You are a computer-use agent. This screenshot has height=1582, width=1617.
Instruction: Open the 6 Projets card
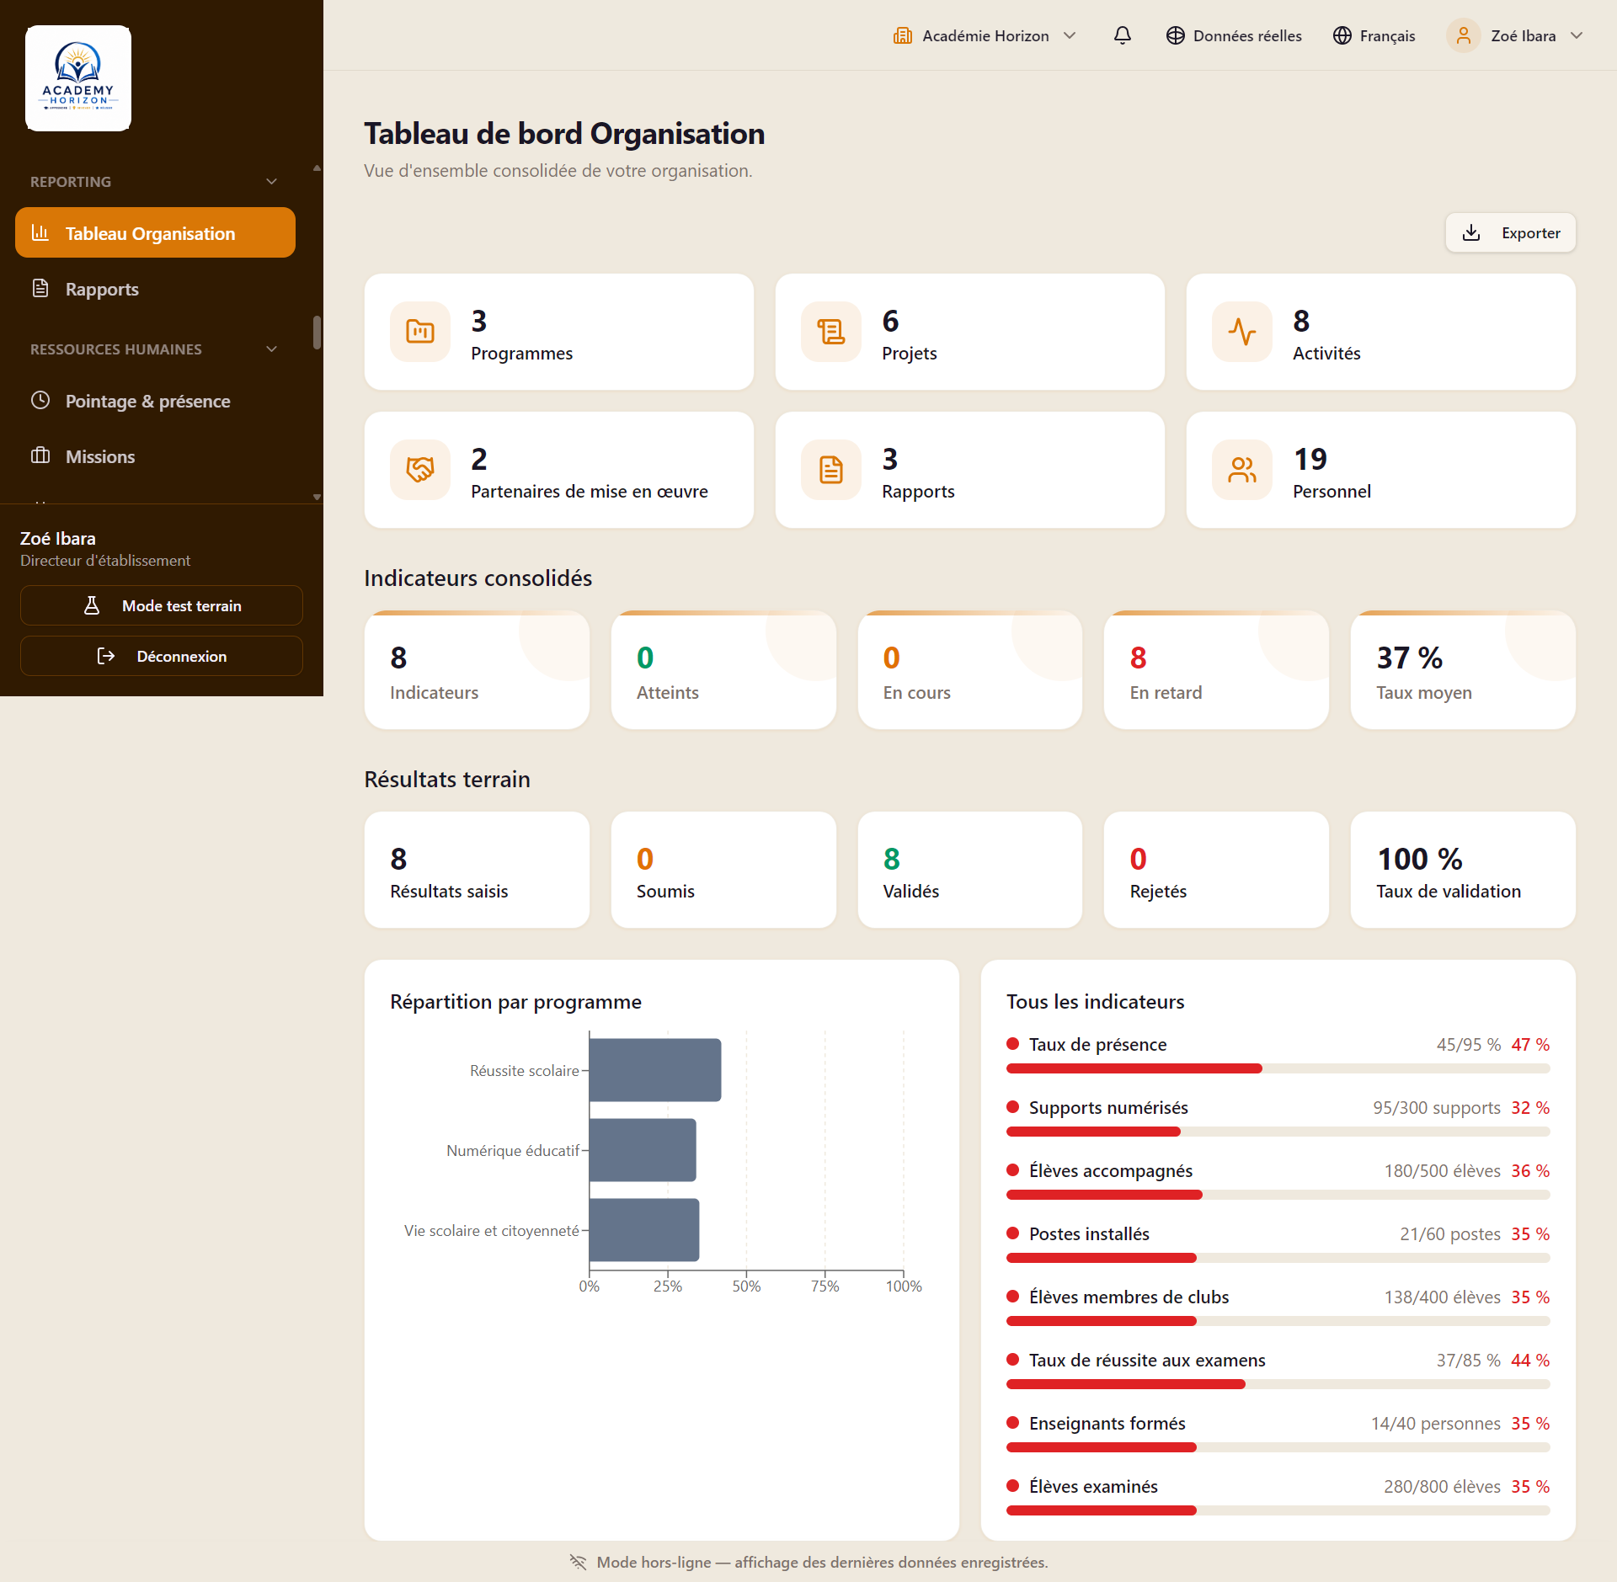[x=970, y=332]
